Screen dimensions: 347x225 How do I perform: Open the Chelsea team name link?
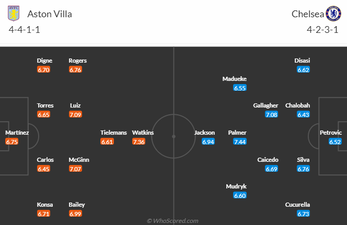click(306, 14)
